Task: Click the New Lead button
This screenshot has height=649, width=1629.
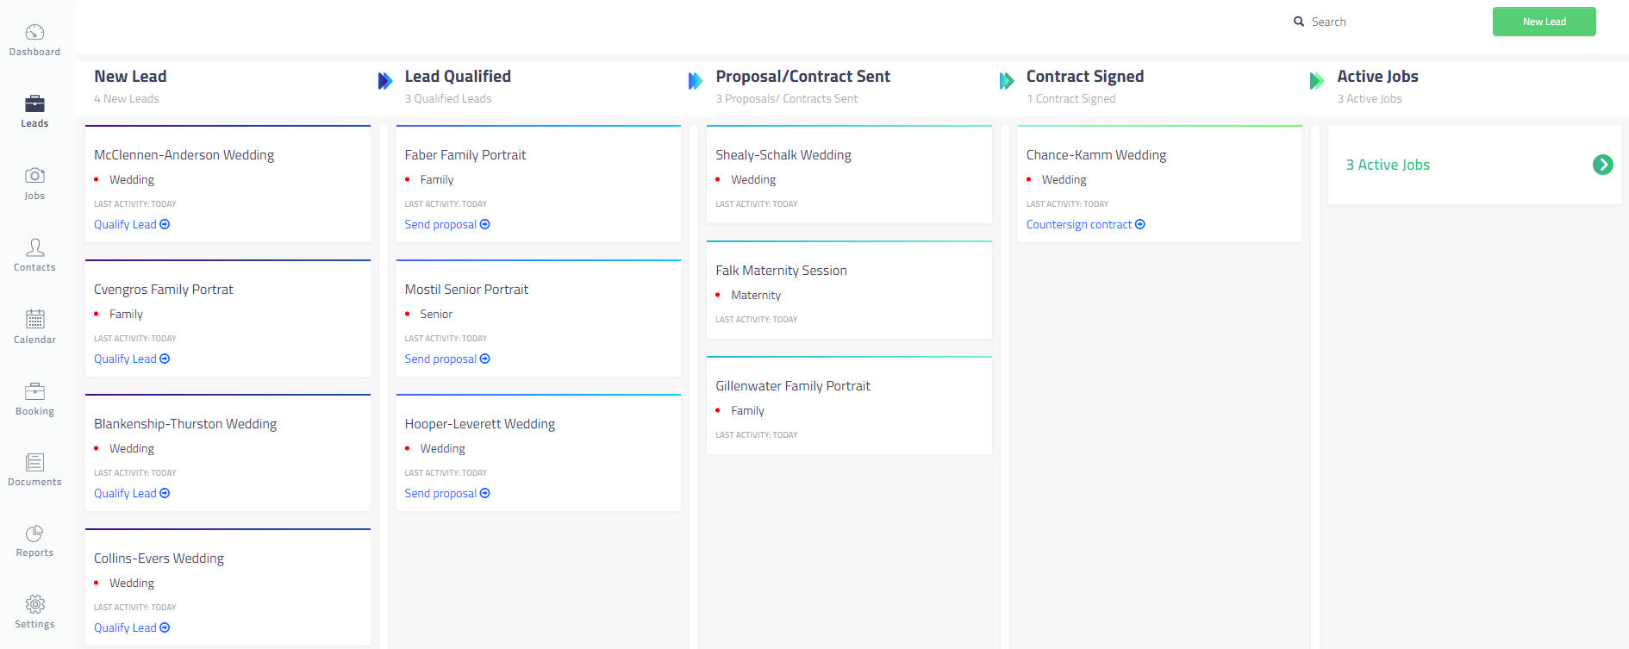Action: [1544, 21]
